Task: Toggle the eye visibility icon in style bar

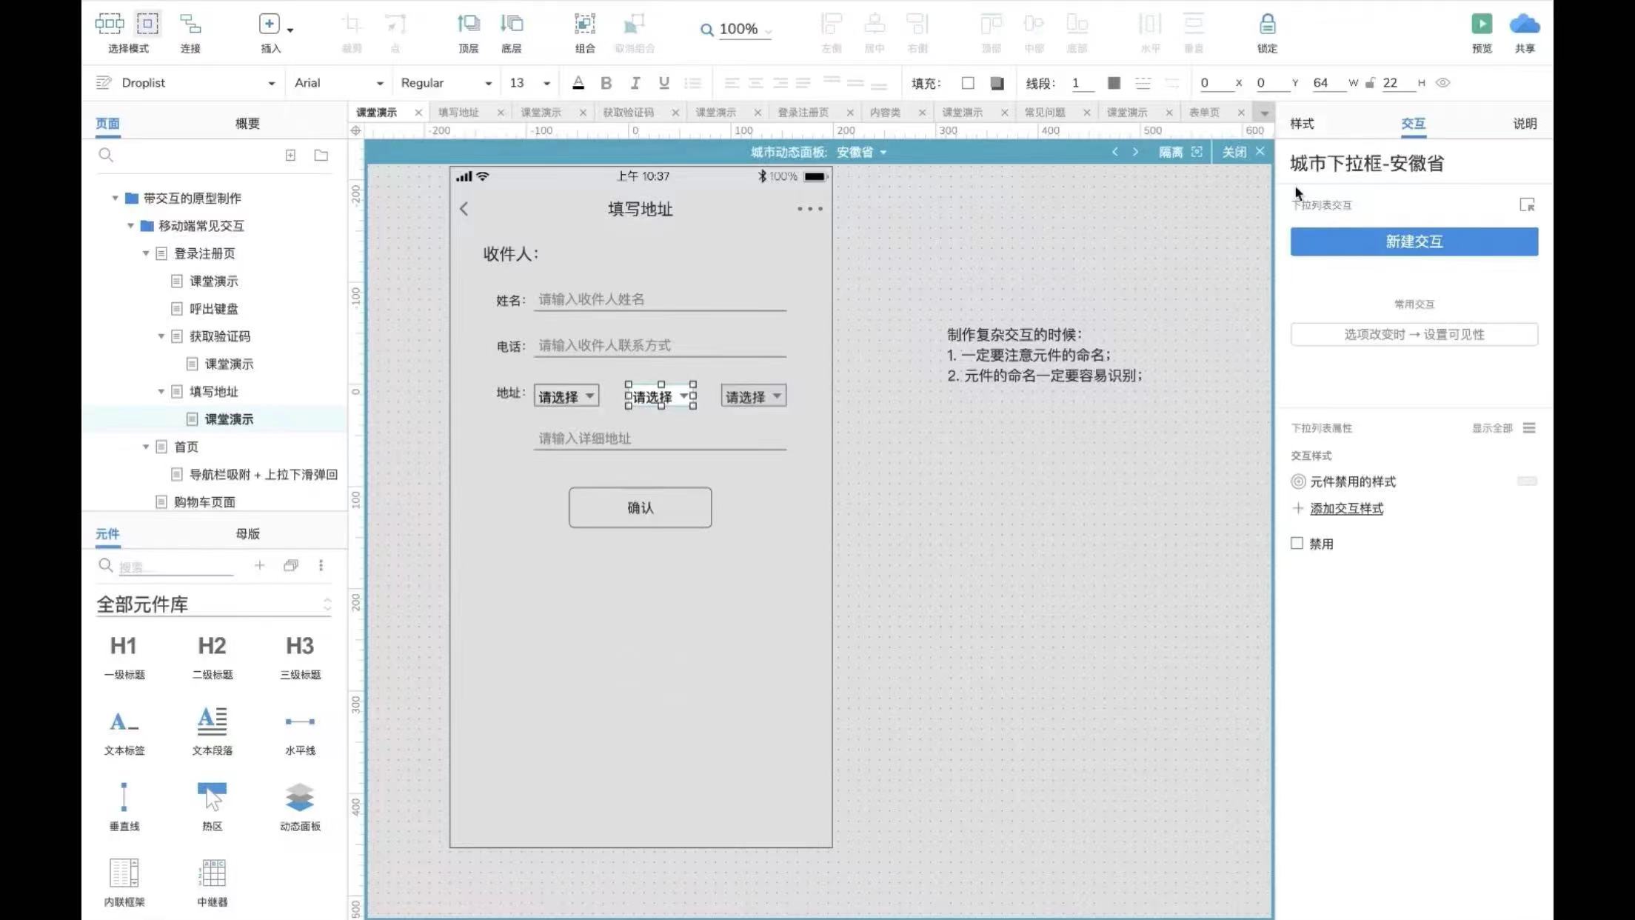Action: point(1442,83)
